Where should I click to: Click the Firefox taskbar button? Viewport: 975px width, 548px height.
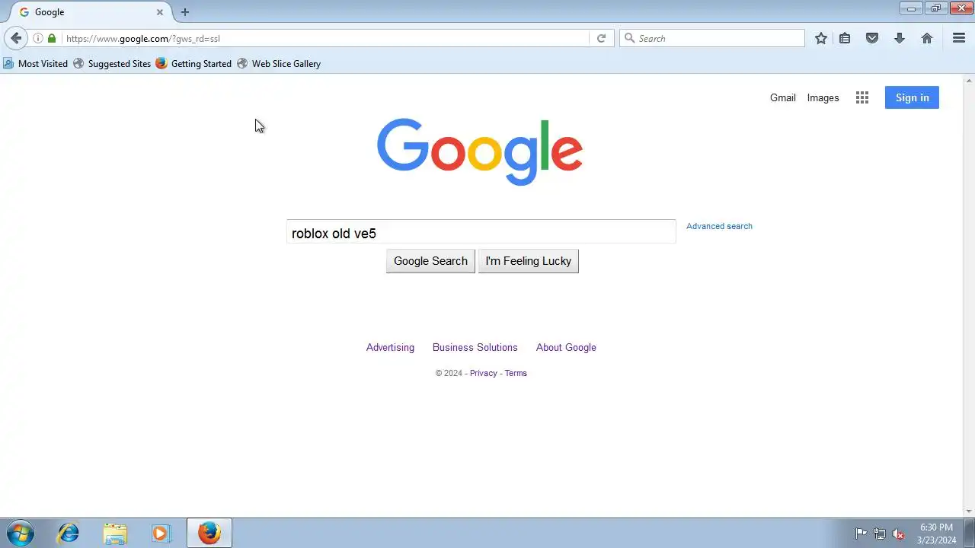click(x=209, y=533)
